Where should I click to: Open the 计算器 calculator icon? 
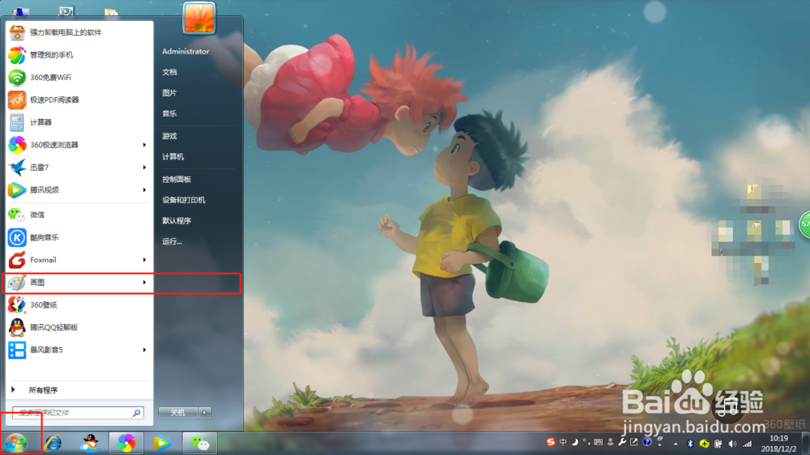click(x=16, y=122)
